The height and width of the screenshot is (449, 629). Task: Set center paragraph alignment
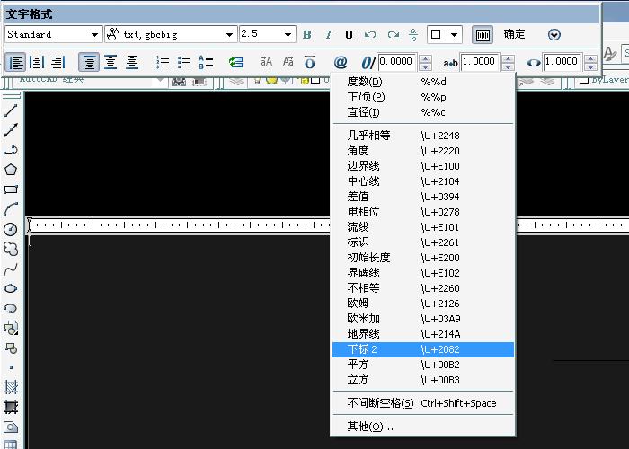tap(37, 63)
